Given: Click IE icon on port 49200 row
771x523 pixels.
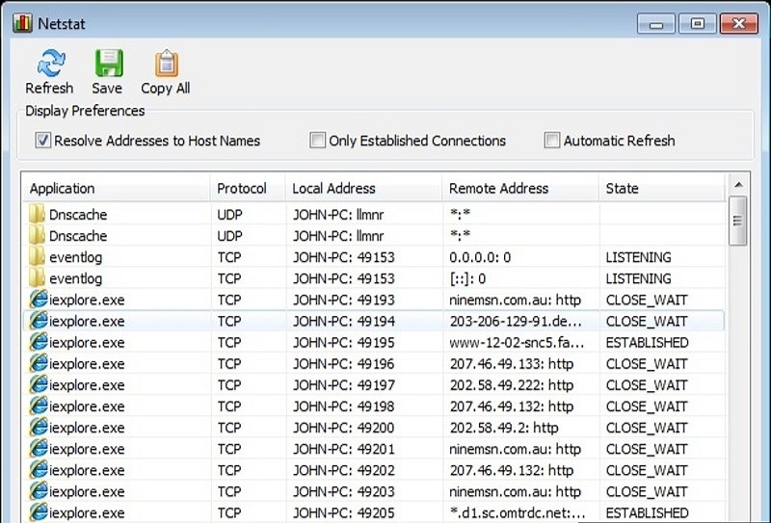Looking at the screenshot, I should tap(39, 427).
